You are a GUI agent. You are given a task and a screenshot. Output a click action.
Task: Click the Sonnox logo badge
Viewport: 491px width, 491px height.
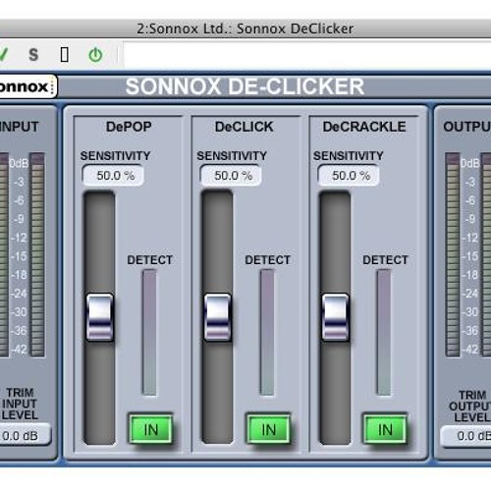click(x=27, y=86)
